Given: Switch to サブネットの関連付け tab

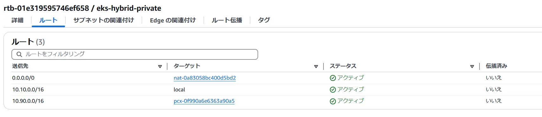Looking at the screenshot, I should pyautogui.click(x=104, y=20).
